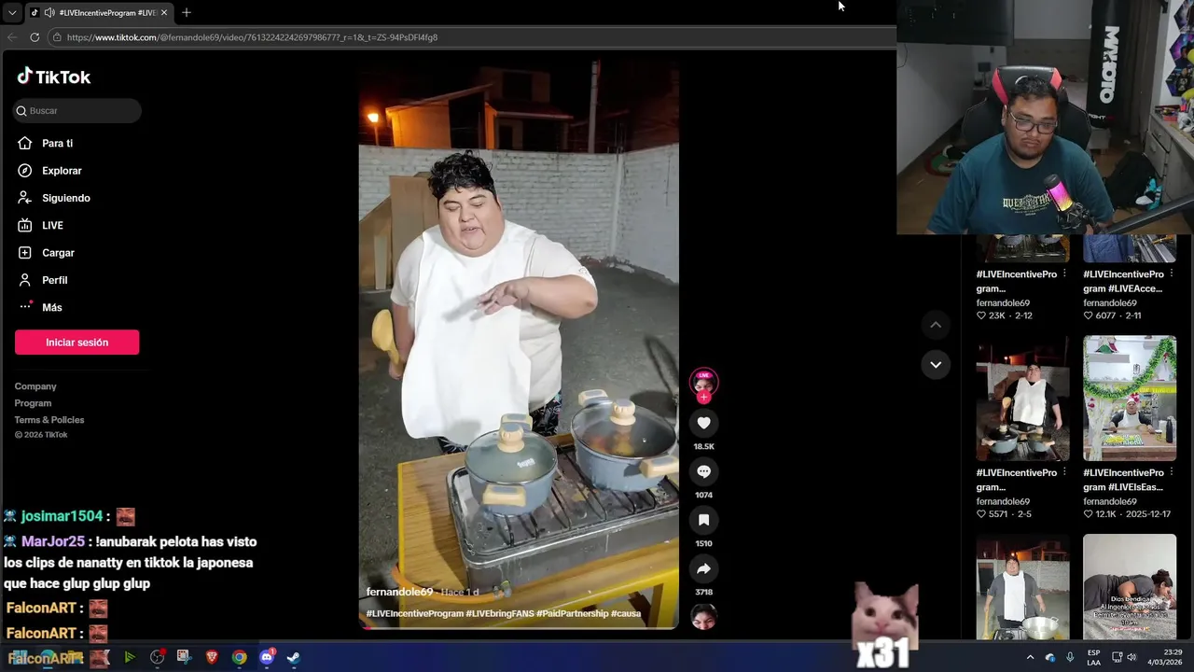1194x672 pixels.
Task: Click the #LIVEbringFANS hashtag
Action: click(499, 613)
